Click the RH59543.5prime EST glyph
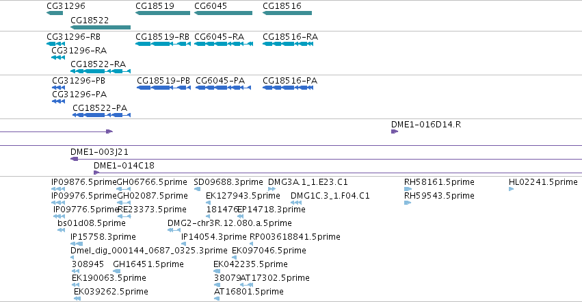This screenshot has width=582, height=302. (408, 203)
